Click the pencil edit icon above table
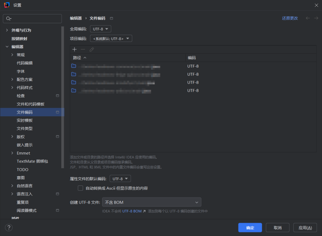Screen dimensions: 322x236 (92, 49)
